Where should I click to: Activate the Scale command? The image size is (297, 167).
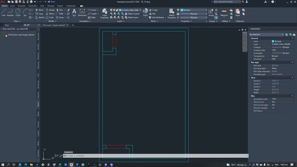[x=50, y=18]
